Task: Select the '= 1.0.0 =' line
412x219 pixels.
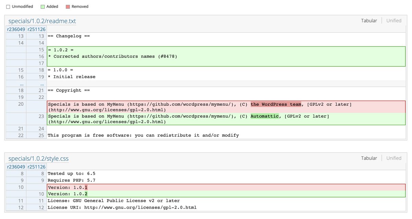Action: 226,70
